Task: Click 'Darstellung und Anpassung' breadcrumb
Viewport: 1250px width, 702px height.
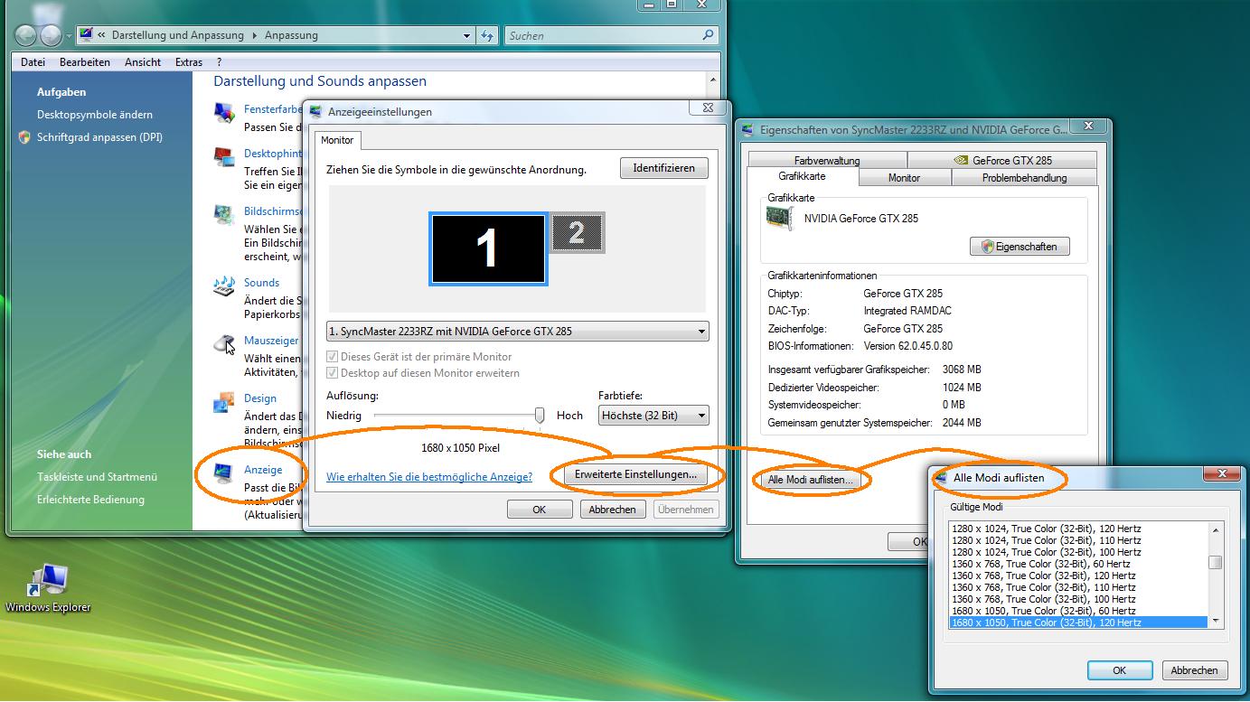Action: click(x=178, y=35)
